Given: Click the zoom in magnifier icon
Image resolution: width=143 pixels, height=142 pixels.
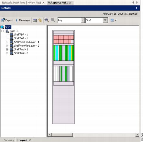Looking at the screenshot, I should (47, 20).
